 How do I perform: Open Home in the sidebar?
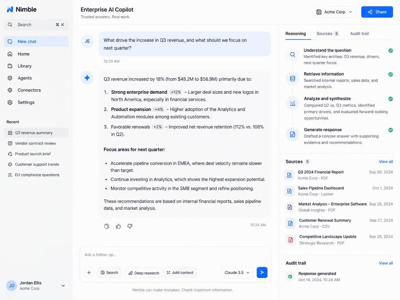coord(36,54)
